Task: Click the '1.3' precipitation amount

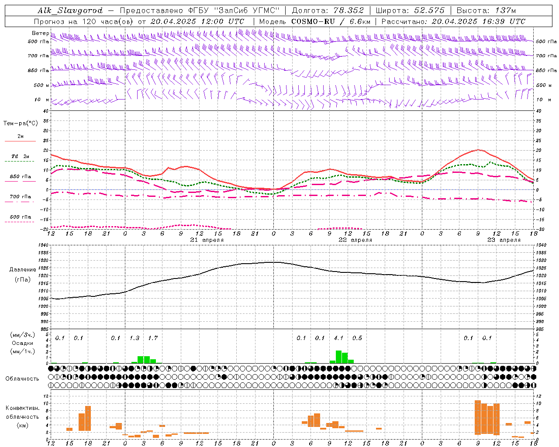Action: (135, 338)
